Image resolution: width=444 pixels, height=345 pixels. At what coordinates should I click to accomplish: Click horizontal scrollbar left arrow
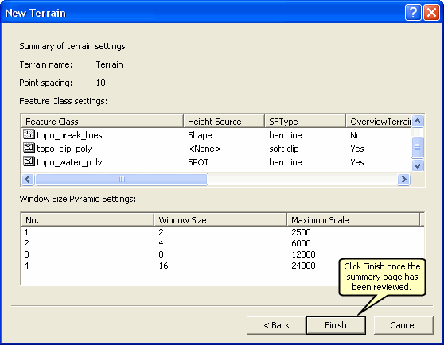[x=28, y=179]
